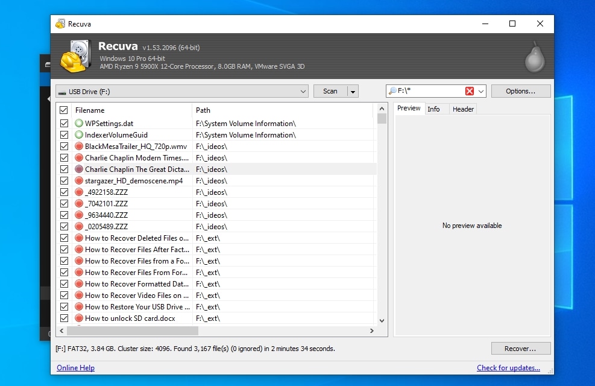Click status icon for Charlie Chaplin The Great Dictator
Image resolution: width=595 pixels, height=386 pixels.
[79, 169]
